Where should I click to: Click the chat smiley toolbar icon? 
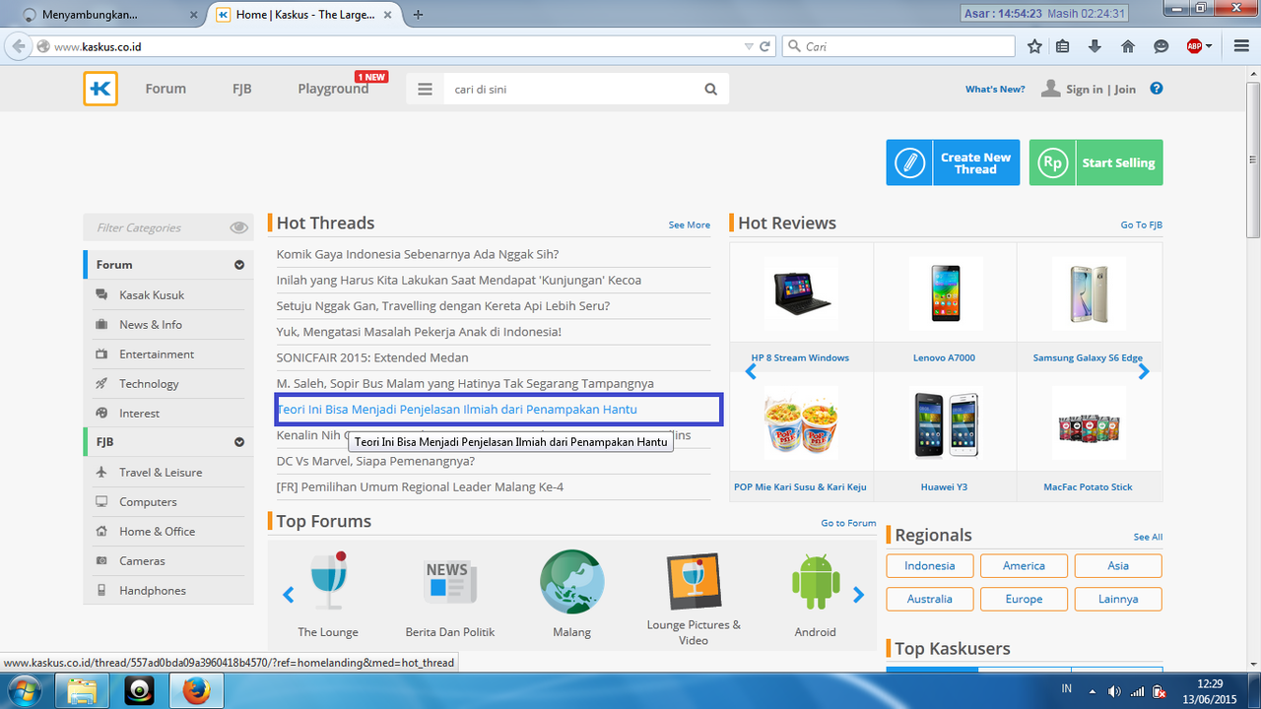(x=1161, y=46)
